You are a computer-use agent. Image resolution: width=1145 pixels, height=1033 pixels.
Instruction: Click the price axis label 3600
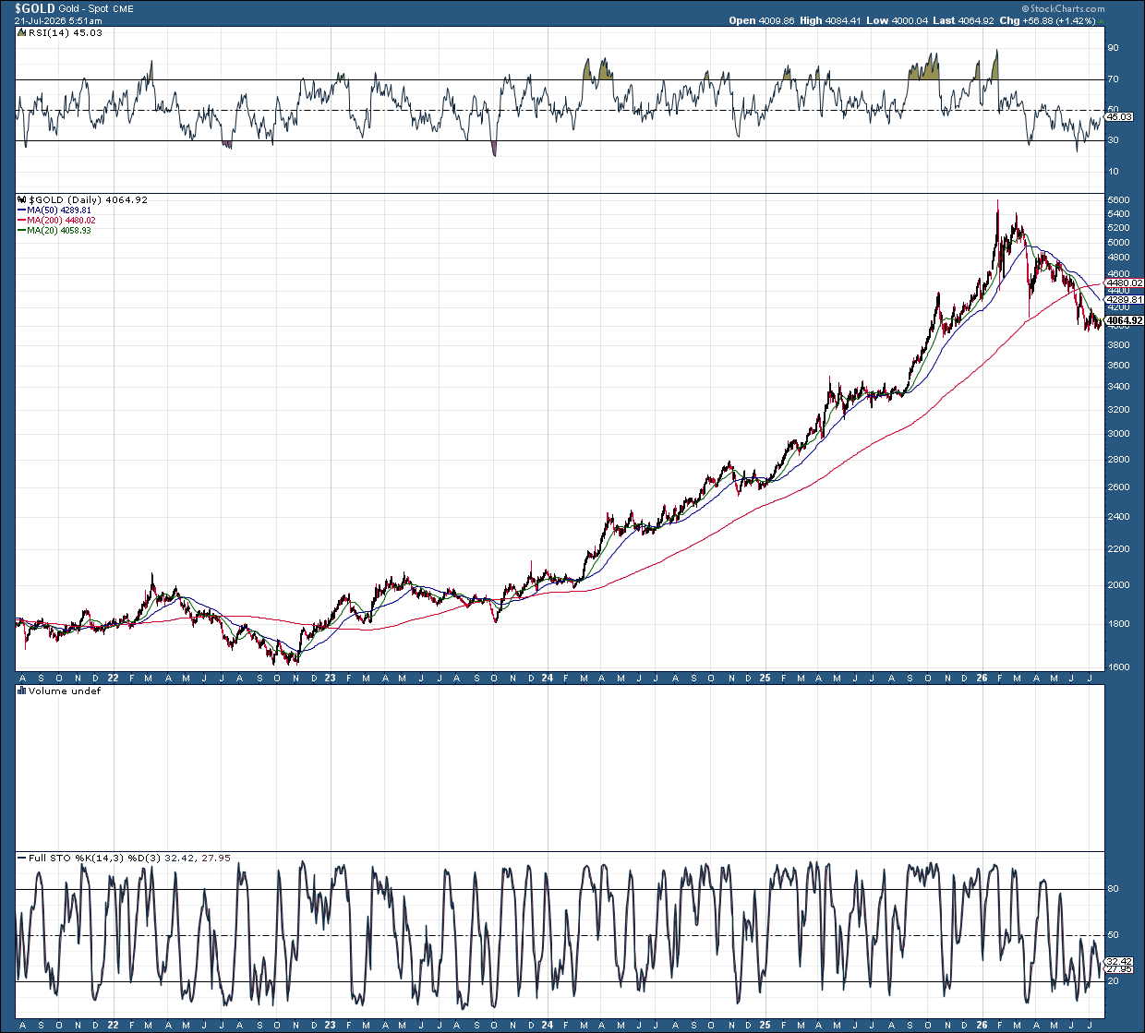click(x=1117, y=366)
